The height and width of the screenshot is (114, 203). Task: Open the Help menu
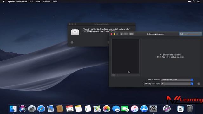coord(55,1)
